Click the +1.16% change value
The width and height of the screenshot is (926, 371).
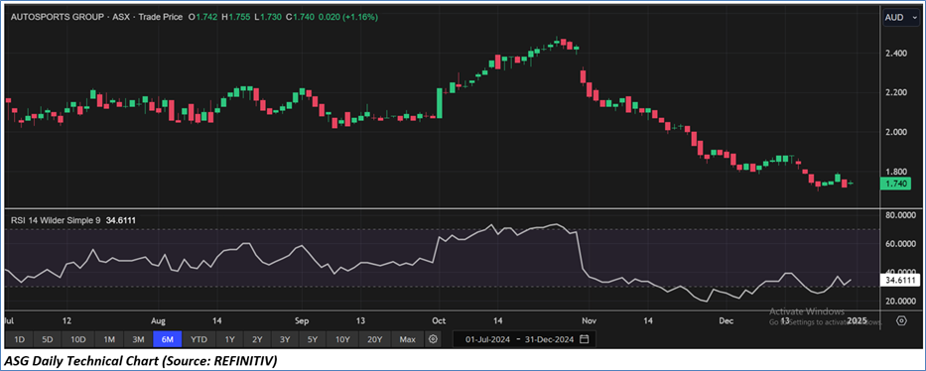(359, 17)
